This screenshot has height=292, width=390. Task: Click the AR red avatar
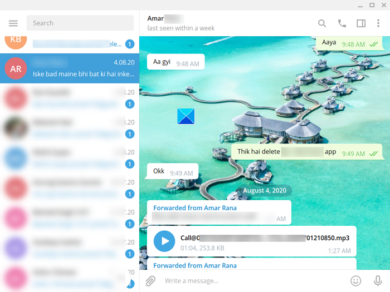16,68
